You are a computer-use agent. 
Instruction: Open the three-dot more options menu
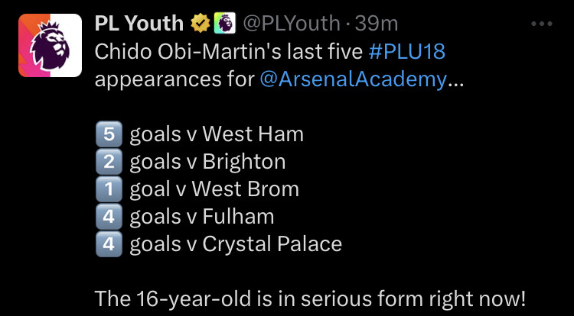[x=542, y=24]
